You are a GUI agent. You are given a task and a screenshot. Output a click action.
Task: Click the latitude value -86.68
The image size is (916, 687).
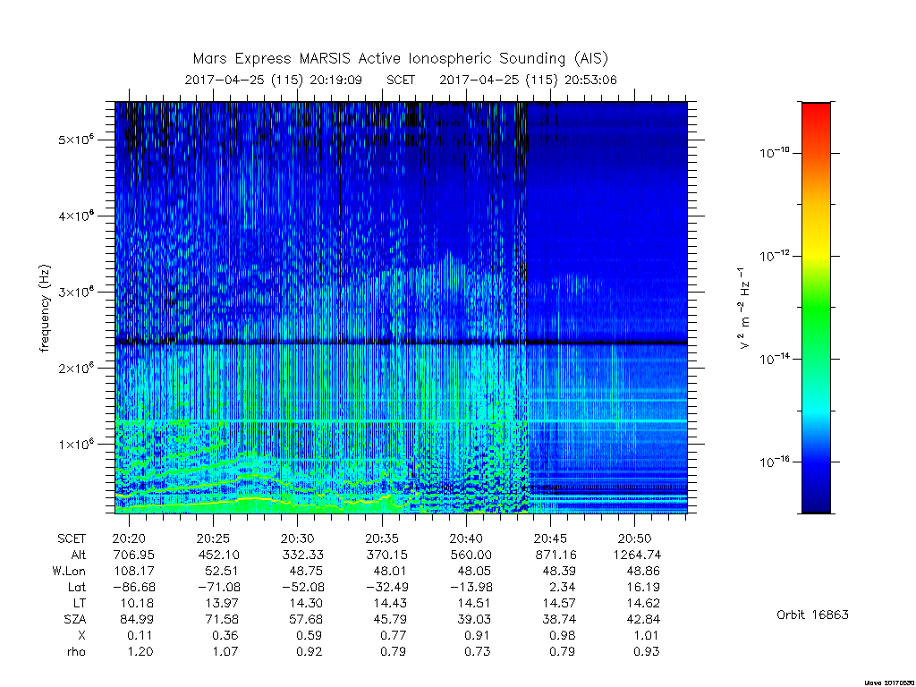click(x=134, y=587)
